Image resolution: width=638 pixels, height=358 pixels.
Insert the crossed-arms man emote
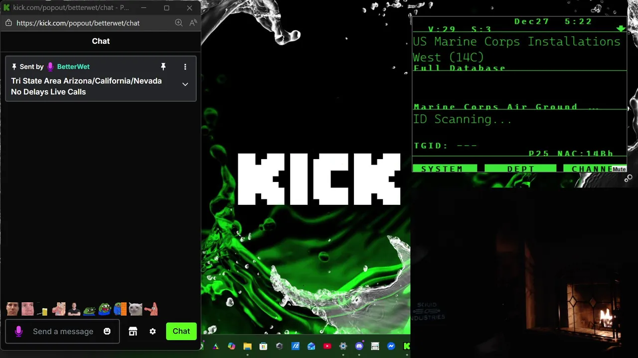[x=74, y=309]
